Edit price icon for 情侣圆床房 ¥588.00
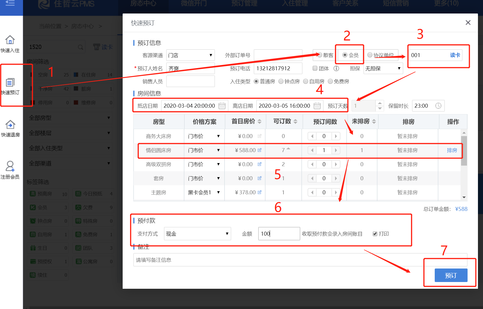 260,150
